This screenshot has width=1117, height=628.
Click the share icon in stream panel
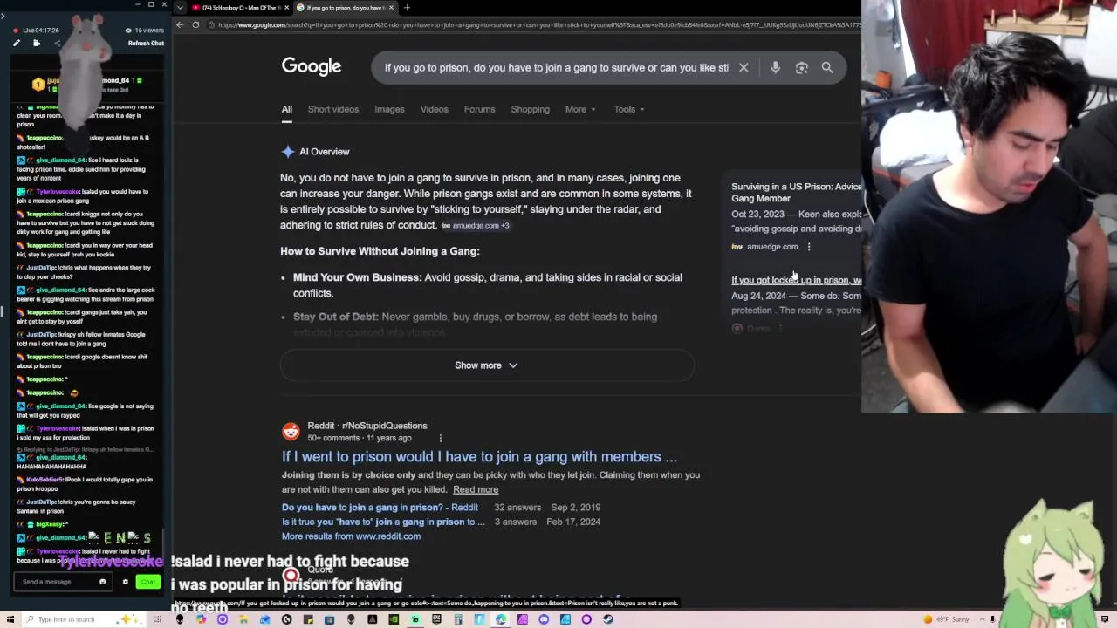click(x=58, y=44)
